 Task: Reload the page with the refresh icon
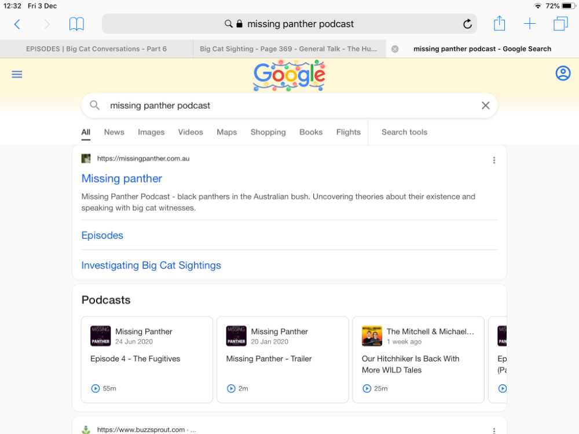coord(467,24)
